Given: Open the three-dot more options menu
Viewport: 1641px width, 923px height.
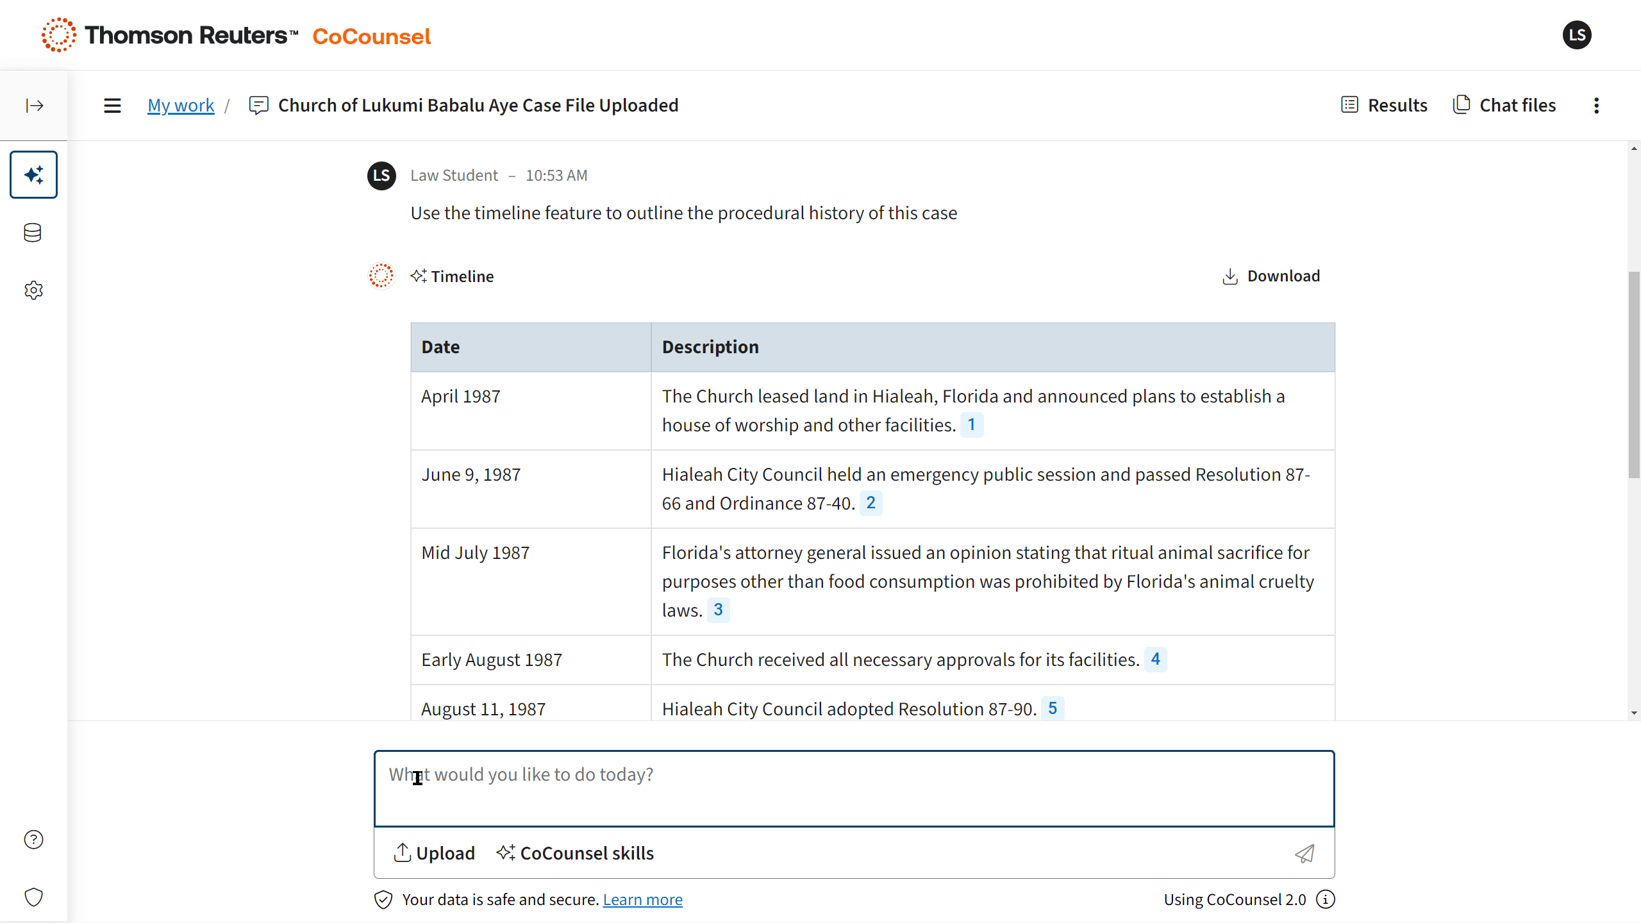Looking at the screenshot, I should click(1597, 105).
